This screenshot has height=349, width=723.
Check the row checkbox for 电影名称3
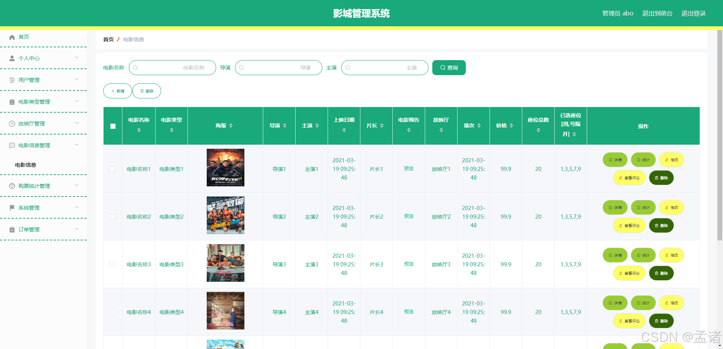click(x=112, y=264)
